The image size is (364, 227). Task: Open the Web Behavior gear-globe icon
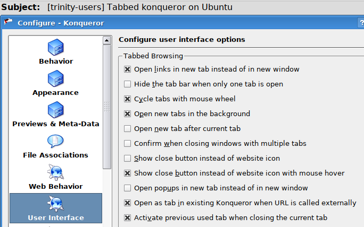coord(56,172)
